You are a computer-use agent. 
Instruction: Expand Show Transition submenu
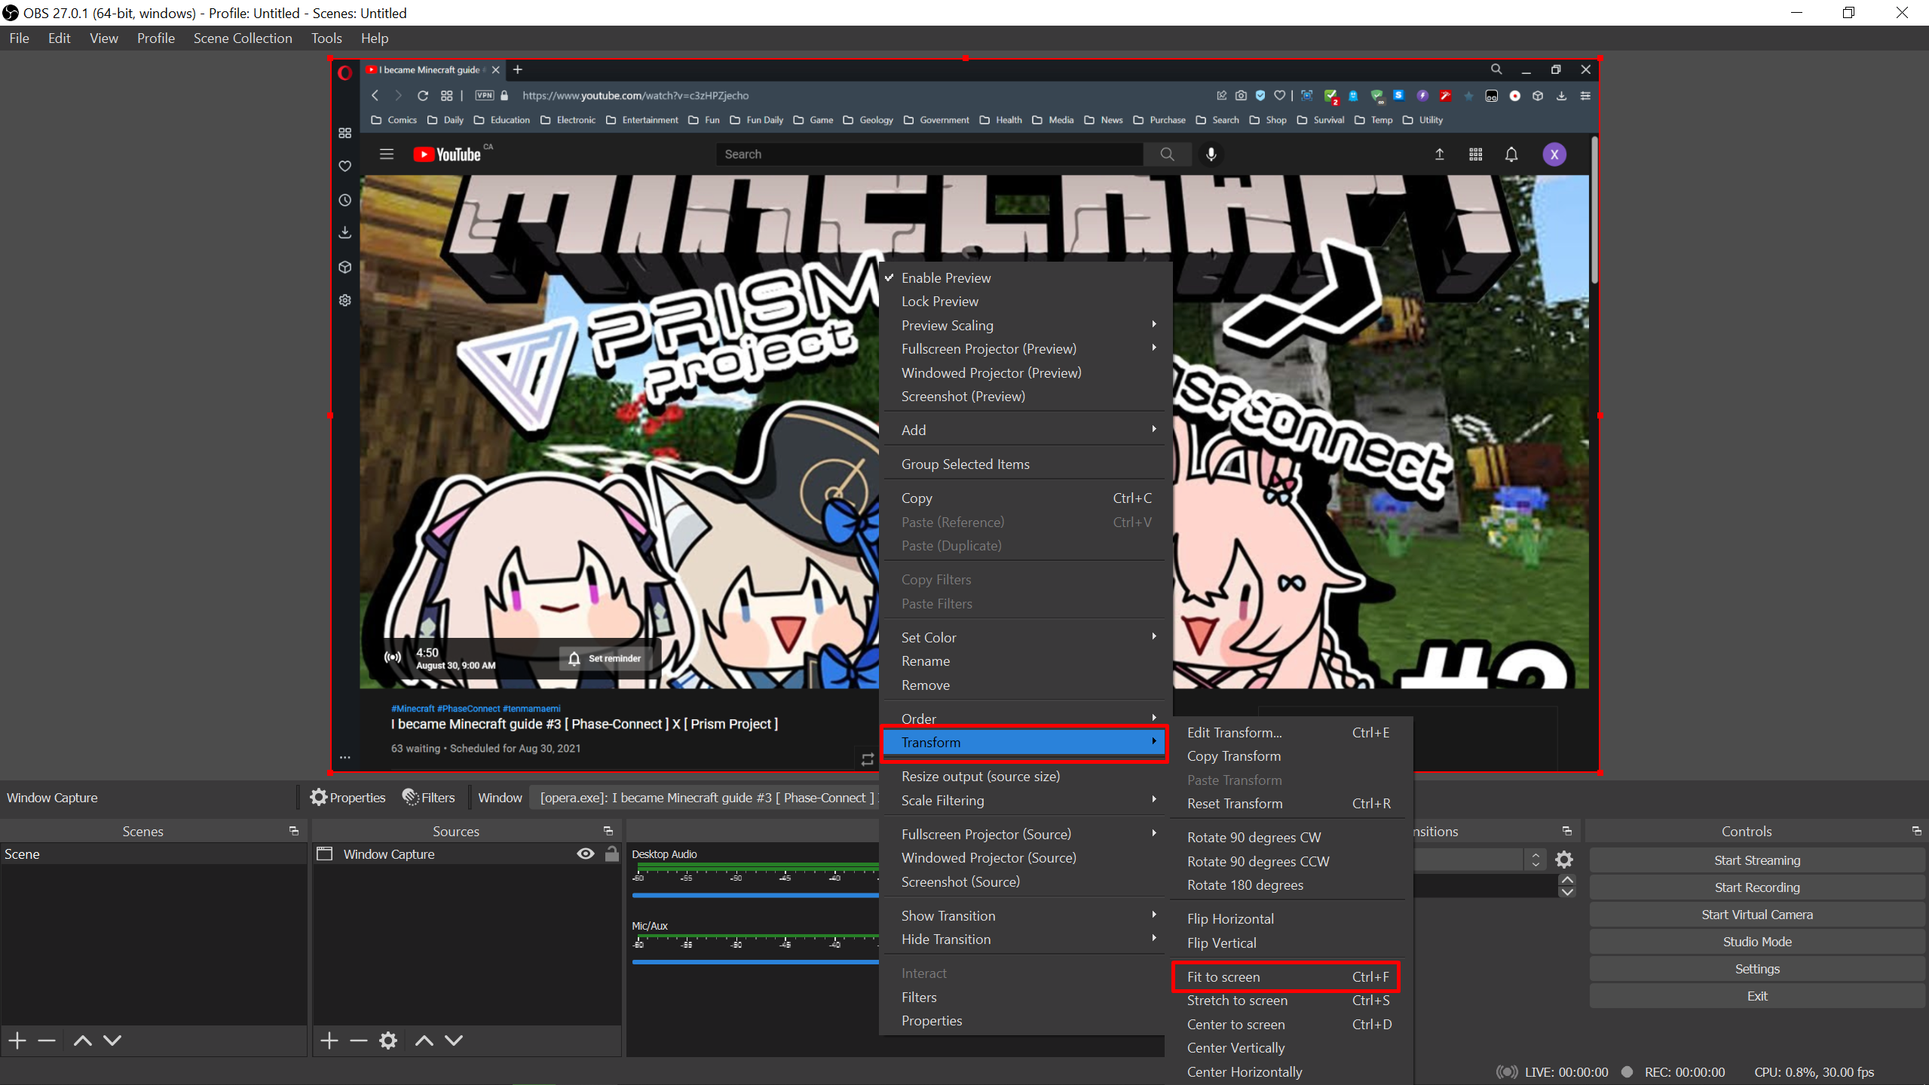pos(1024,915)
